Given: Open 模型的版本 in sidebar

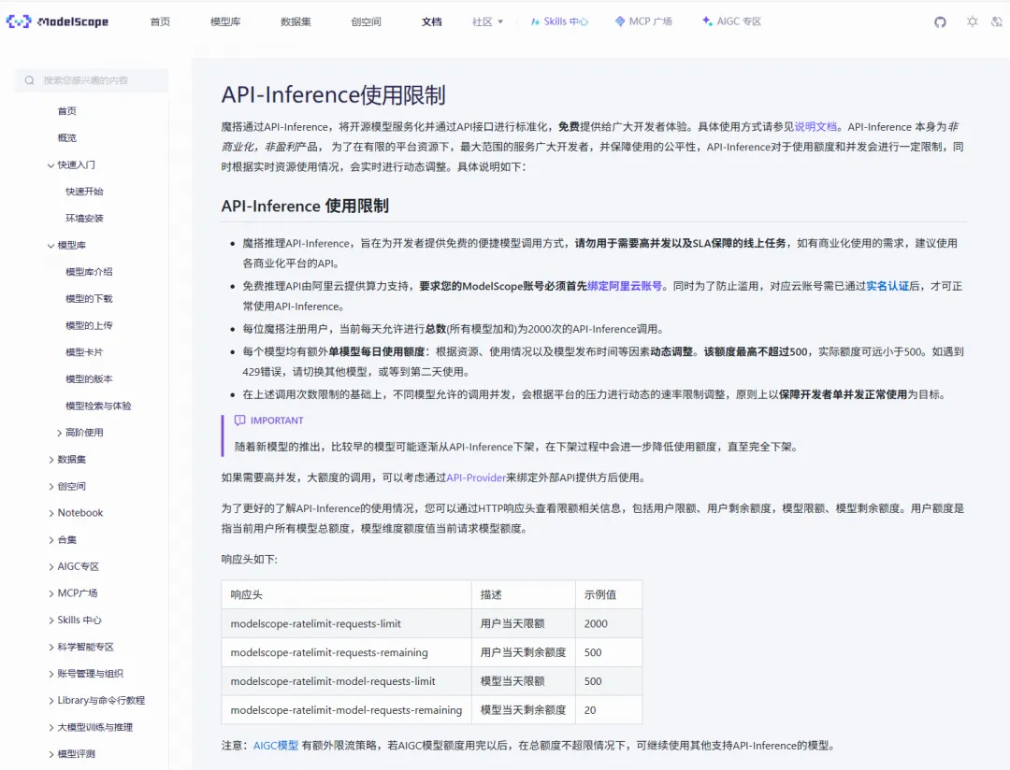Looking at the screenshot, I should [89, 379].
